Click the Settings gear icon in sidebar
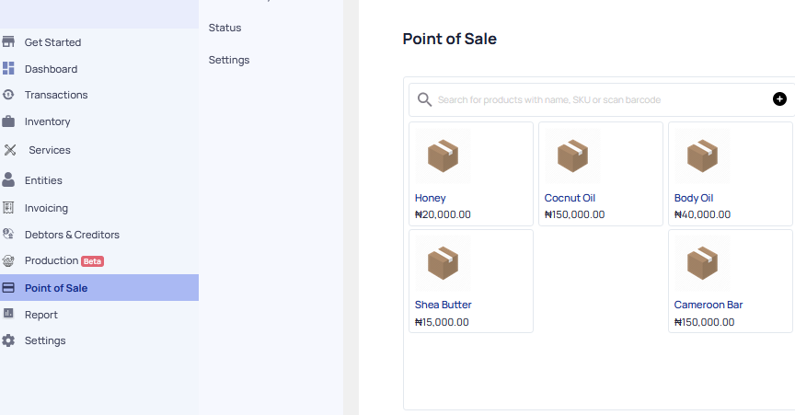Screen dimensions: 795x415 click(8, 340)
